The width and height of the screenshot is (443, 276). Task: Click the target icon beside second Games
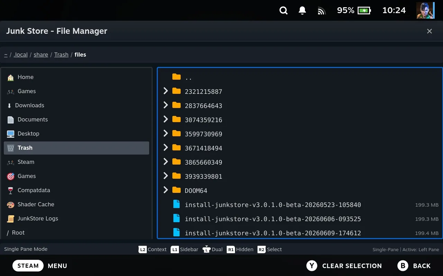point(11,176)
